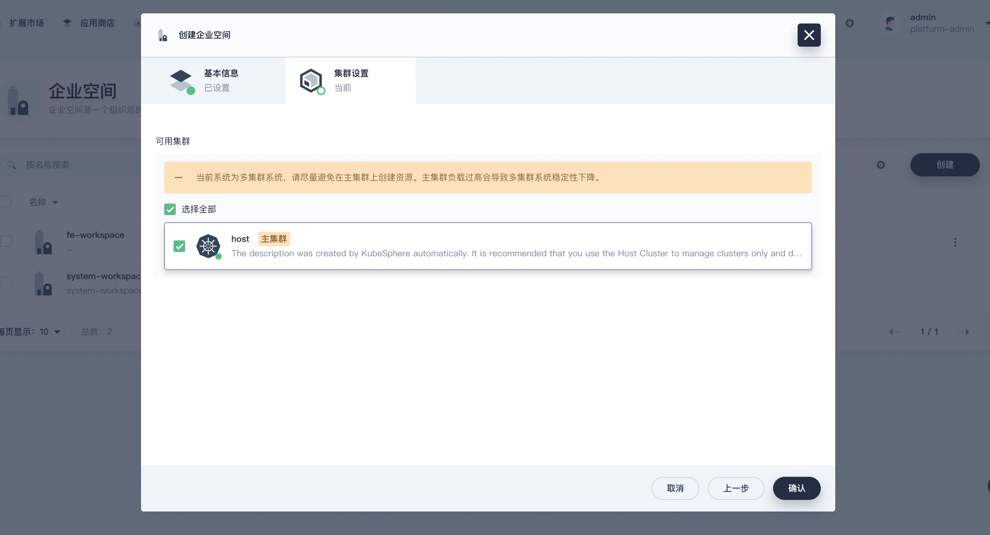This screenshot has height=535, width=990.
Task: Click the search magnifier icon
Action: 12,165
